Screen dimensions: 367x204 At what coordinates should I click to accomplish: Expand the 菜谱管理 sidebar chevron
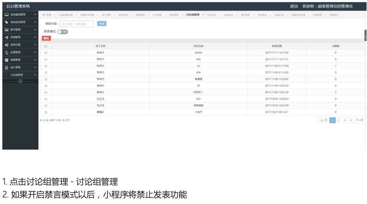35,37
